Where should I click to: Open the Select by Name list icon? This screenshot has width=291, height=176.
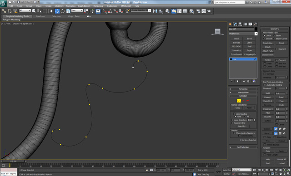click(x=40, y=11)
